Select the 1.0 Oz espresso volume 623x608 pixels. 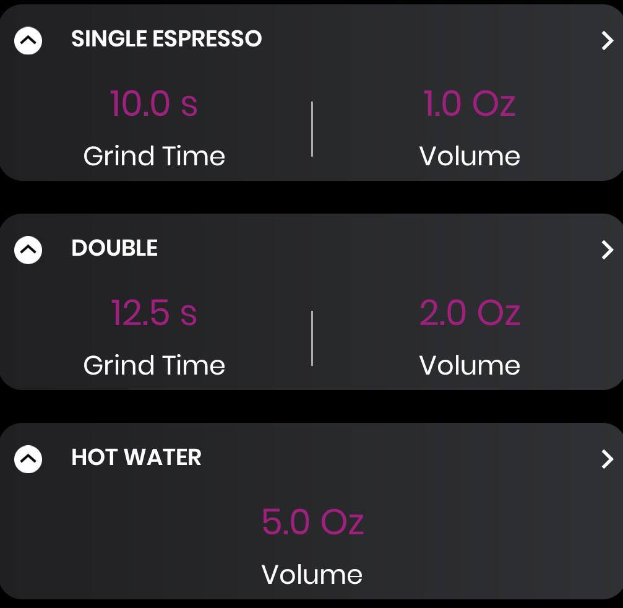click(469, 103)
